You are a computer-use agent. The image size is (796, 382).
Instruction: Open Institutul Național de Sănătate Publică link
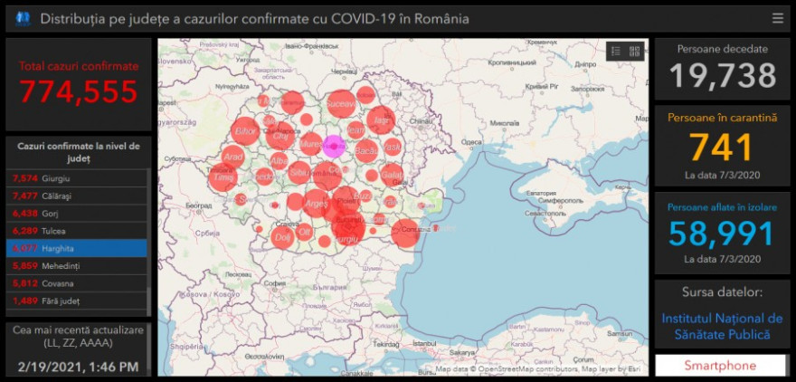point(722,327)
